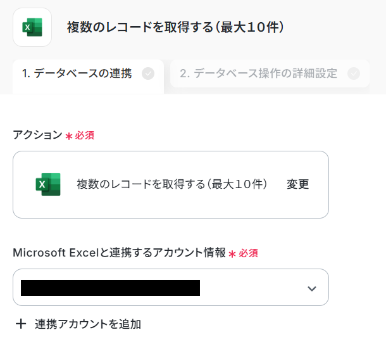This screenshot has width=386, height=337.
Task: Click the 連携アカウントを追加 link
Action: (x=88, y=324)
